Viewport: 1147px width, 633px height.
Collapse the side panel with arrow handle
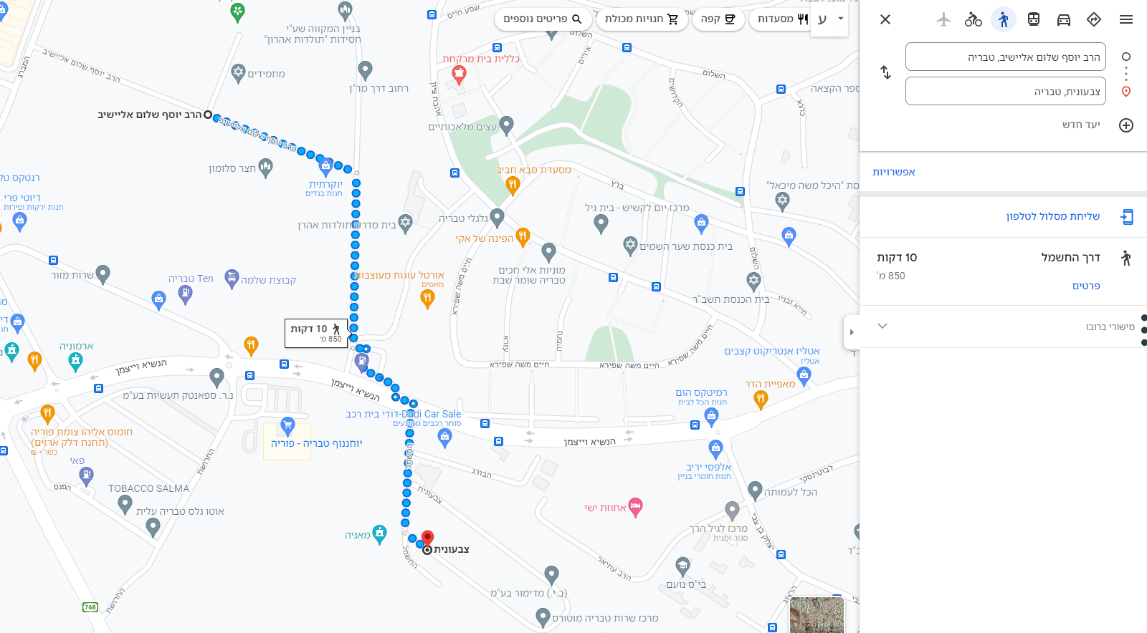click(x=852, y=332)
